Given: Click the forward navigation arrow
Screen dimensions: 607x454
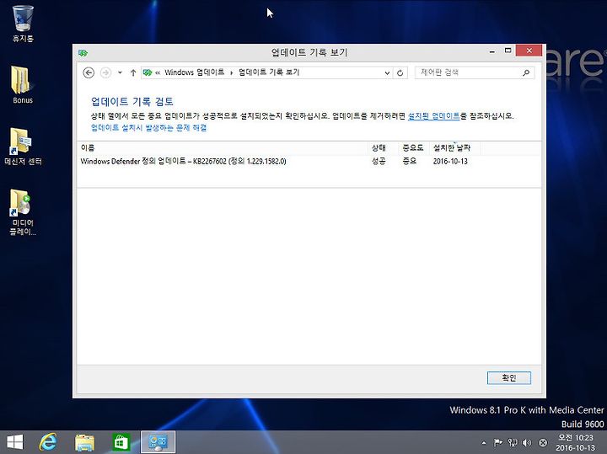Looking at the screenshot, I should click(x=105, y=72).
